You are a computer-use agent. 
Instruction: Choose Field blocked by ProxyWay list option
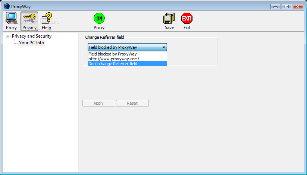[127, 54]
